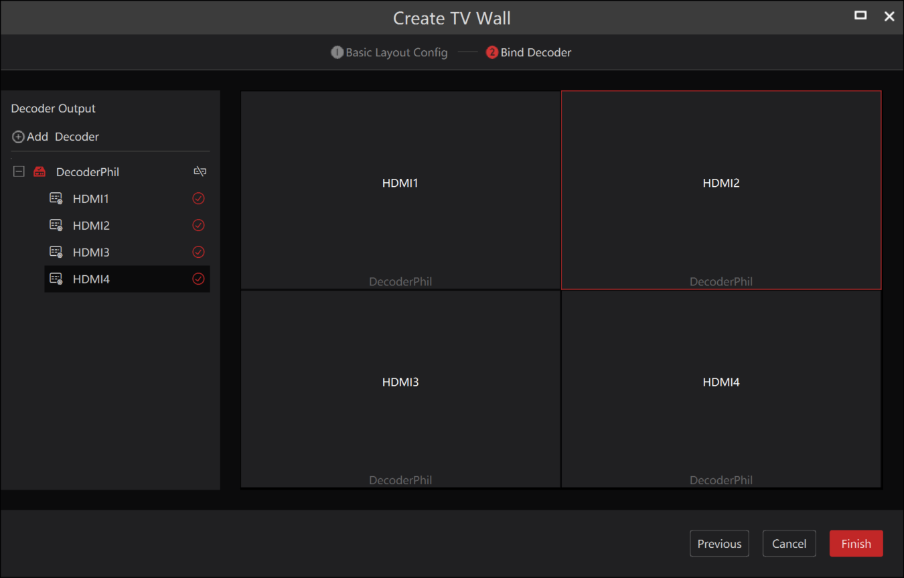Click the Decoder Output heading
This screenshot has height=578, width=904.
(54, 109)
